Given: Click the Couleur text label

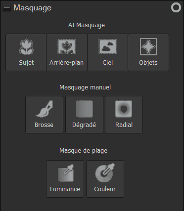Looking at the screenshot, I should [105, 189].
